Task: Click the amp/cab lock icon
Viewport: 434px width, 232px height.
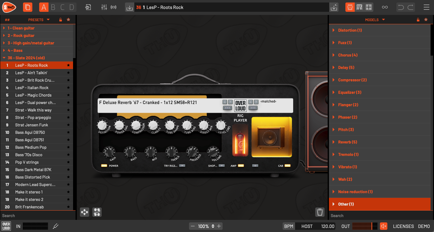Action: click(255, 166)
